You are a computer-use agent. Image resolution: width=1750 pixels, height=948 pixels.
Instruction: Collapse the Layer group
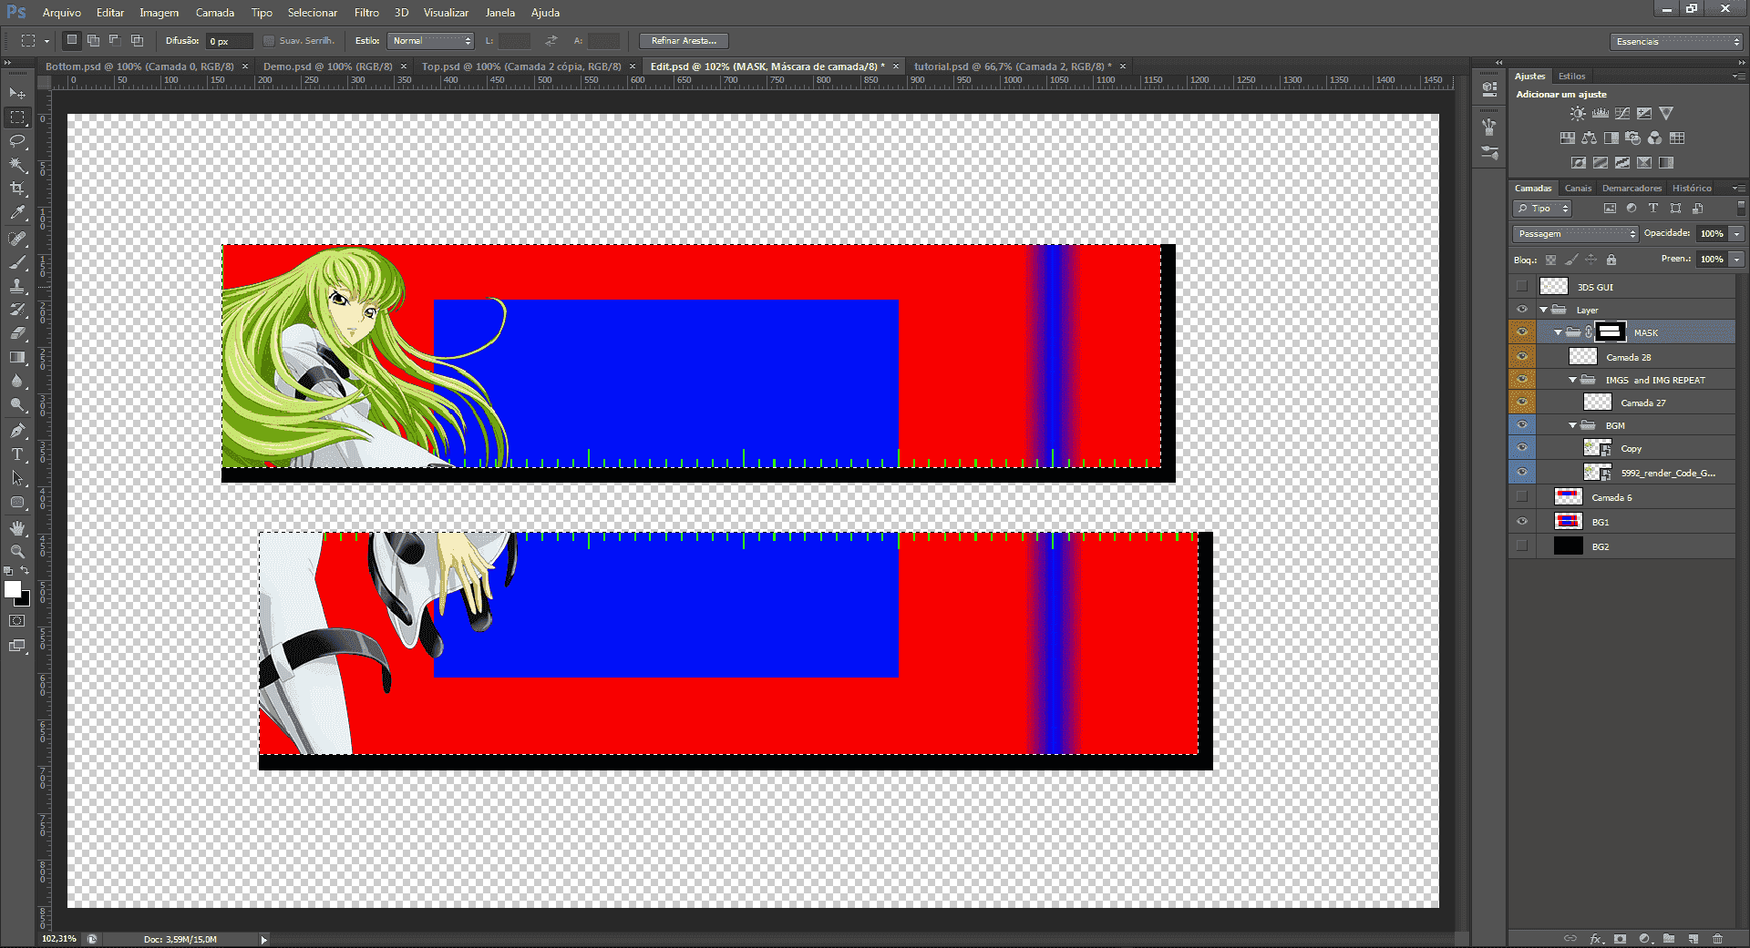tap(1544, 311)
